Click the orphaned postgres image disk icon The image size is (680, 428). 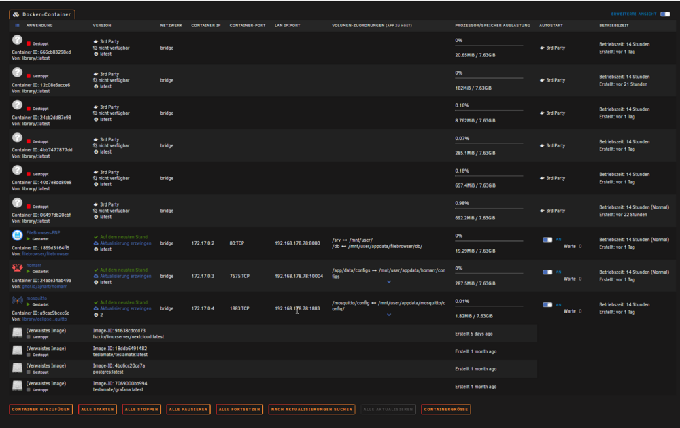(x=17, y=368)
